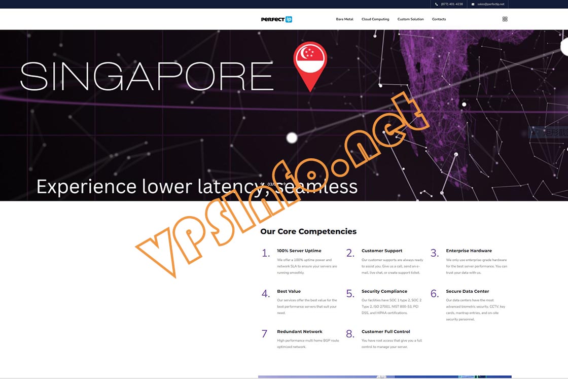Select the 'Secure Data Center' item

pyautogui.click(x=467, y=291)
